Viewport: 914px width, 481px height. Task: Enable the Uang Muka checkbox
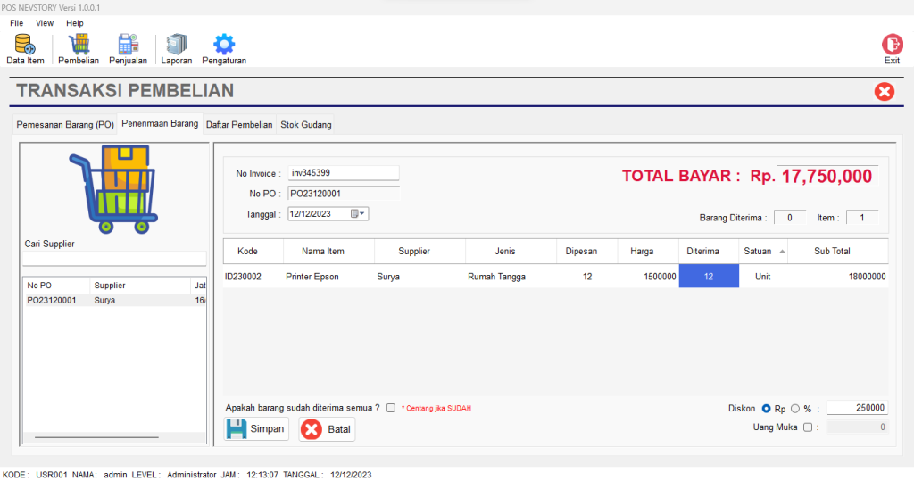808,427
